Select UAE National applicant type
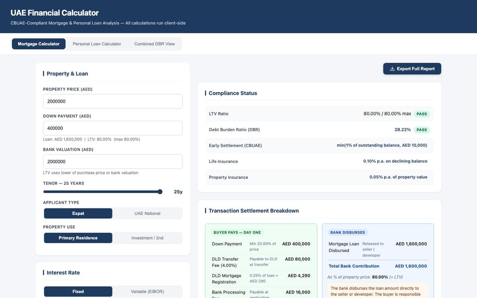The height and width of the screenshot is (298, 477). (x=147, y=213)
